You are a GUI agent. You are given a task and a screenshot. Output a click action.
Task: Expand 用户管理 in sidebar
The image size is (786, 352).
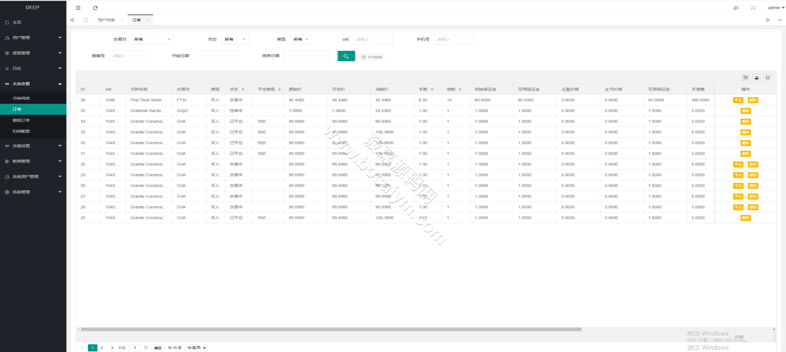pyautogui.click(x=33, y=38)
